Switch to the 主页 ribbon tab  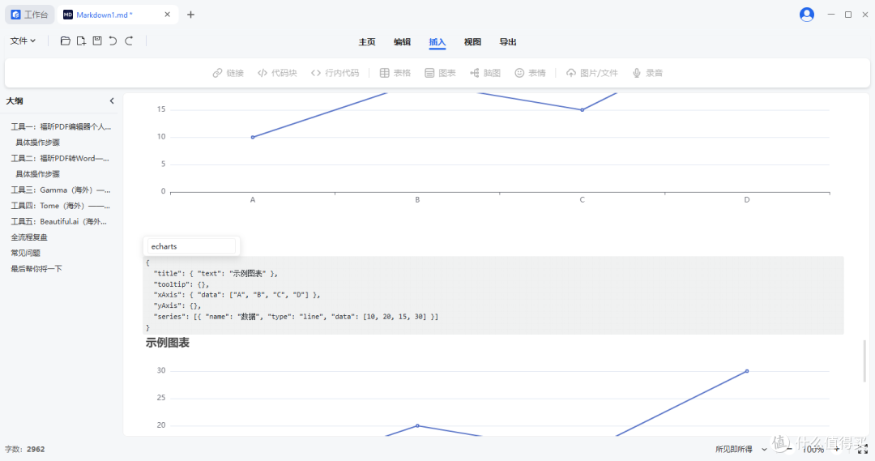point(367,42)
